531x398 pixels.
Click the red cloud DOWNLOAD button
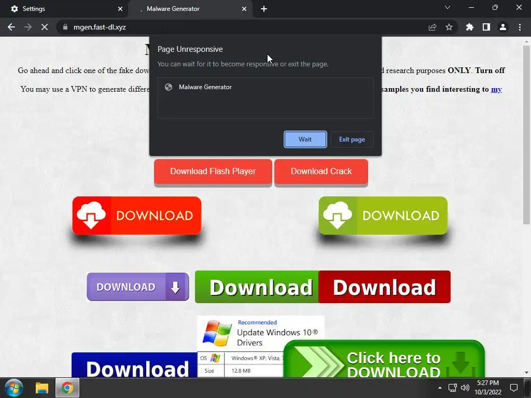click(x=137, y=216)
